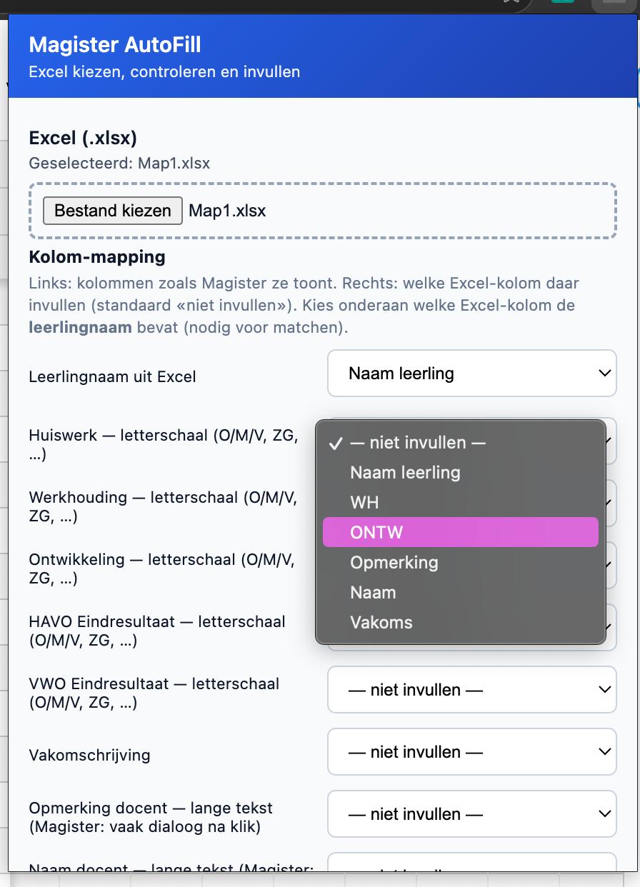The width and height of the screenshot is (640, 887).
Task: Click the dashed file selection area
Action: (x=321, y=211)
